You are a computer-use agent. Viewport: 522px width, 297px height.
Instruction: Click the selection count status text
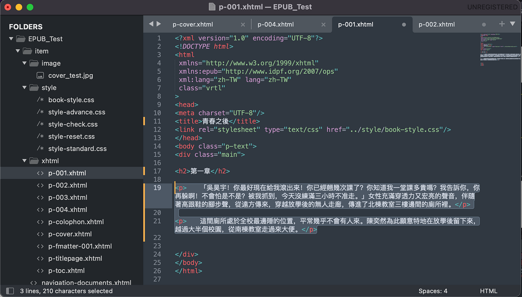coord(66,291)
